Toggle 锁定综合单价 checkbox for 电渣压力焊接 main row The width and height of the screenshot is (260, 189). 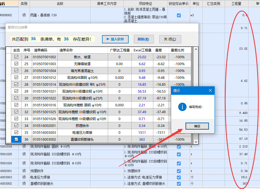179,177
